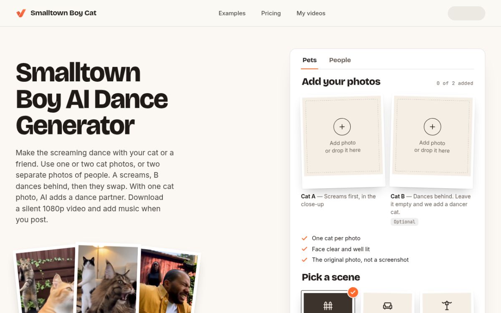Open the indoor fluffy cat example photo
Viewport: 501px width, 313px height.
(x=109, y=278)
